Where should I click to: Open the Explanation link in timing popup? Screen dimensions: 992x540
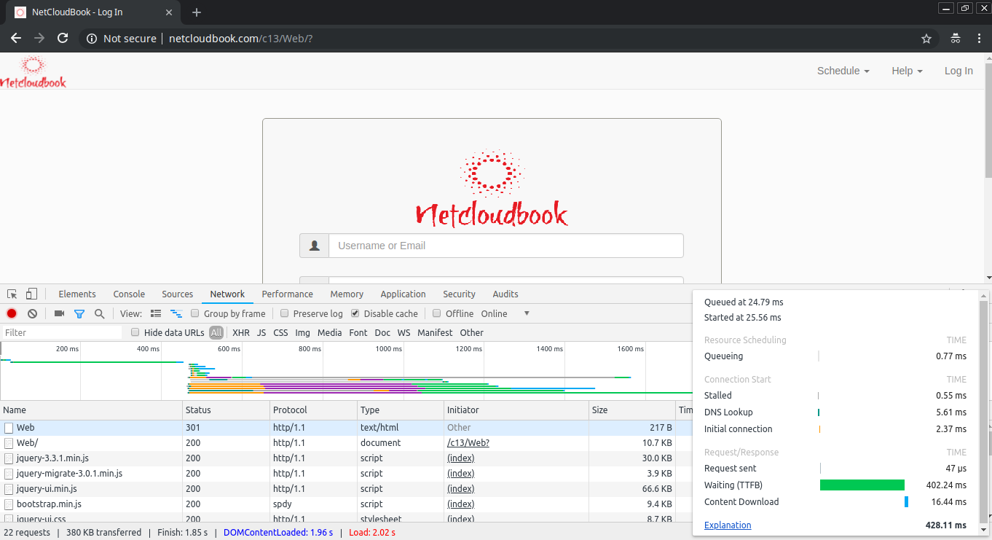[x=728, y=525]
